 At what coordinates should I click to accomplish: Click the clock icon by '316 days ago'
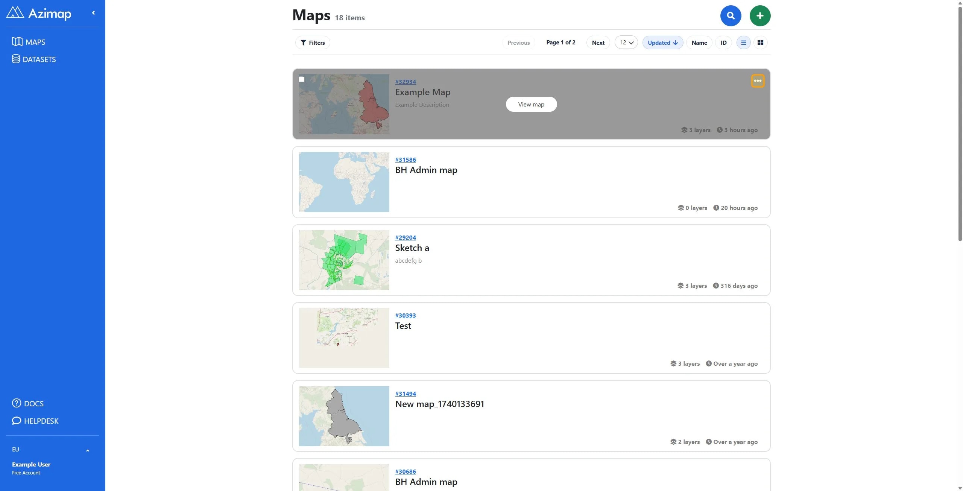(716, 286)
